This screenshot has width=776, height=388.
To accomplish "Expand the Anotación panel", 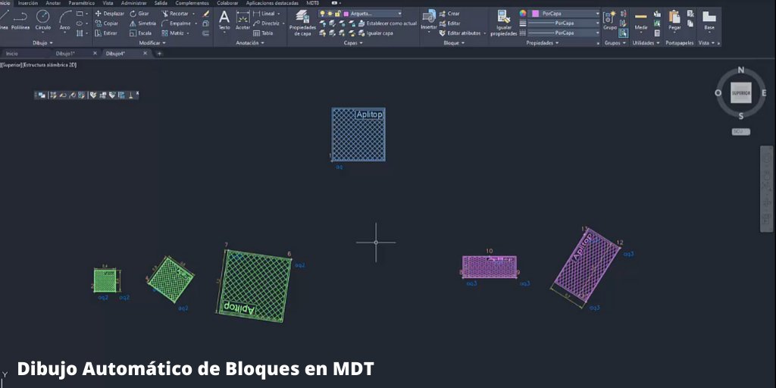I will pyautogui.click(x=250, y=43).
